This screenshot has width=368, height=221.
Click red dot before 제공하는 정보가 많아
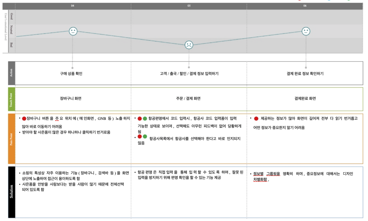coord(256,119)
